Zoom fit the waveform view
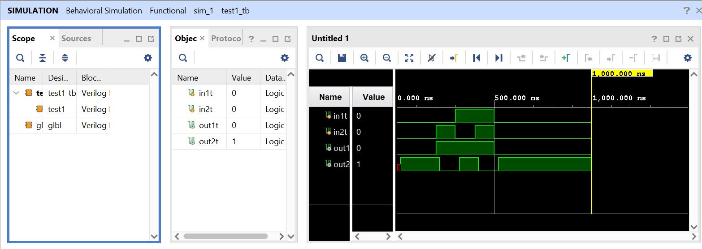702x249 pixels. click(x=409, y=58)
